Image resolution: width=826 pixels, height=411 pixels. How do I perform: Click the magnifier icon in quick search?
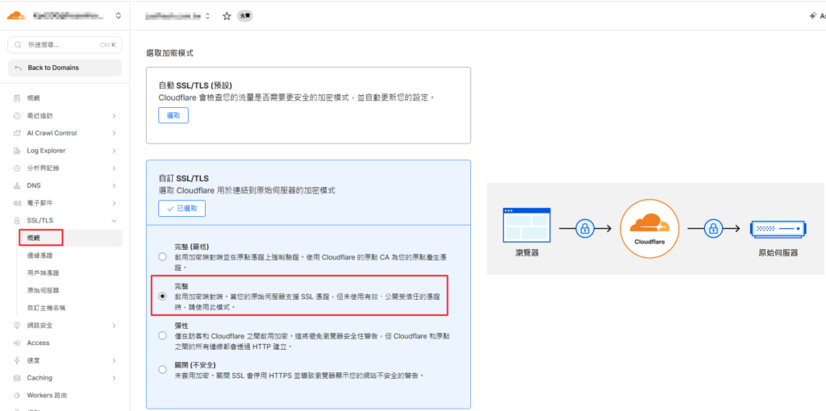(x=19, y=45)
